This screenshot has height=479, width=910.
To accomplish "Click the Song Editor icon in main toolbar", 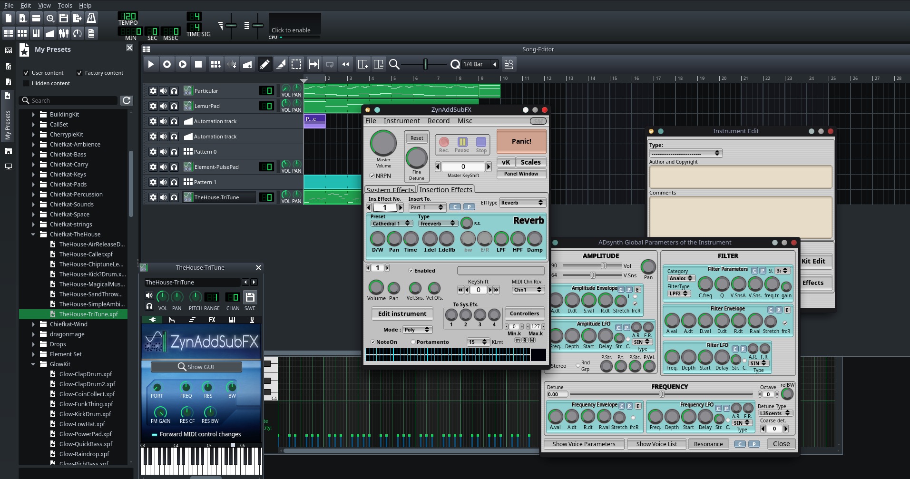I will [x=9, y=33].
